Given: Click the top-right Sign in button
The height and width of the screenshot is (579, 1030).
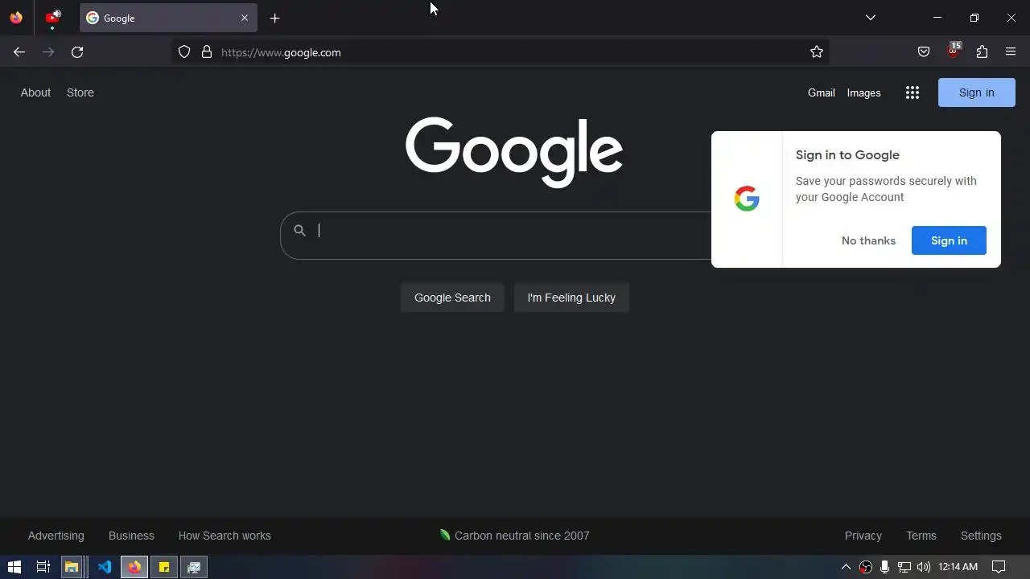Looking at the screenshot, I should (x=977, y=92).
